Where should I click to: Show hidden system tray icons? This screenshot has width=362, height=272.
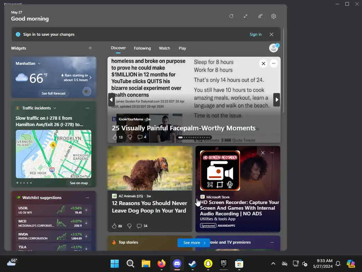273,263
